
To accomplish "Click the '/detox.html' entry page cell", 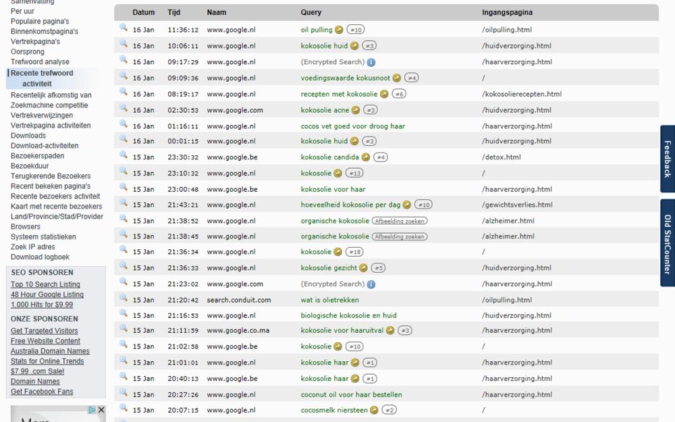I will [x=501, y=157].
